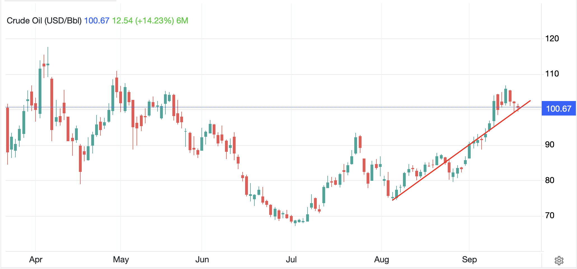Select the 6M timeframe label
This screenshot has height=269, width=577.
[x=182, y=21]
